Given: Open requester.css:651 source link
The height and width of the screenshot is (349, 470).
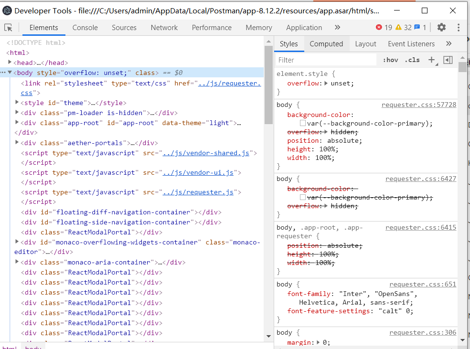Looking at the screenshot, I should [x=423, y=284].
